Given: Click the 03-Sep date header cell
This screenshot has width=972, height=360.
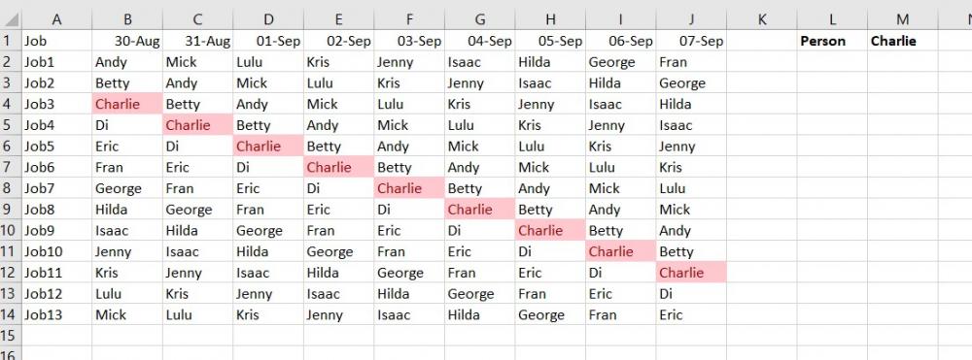Looking at the screenshot, I should pos(409,41).
